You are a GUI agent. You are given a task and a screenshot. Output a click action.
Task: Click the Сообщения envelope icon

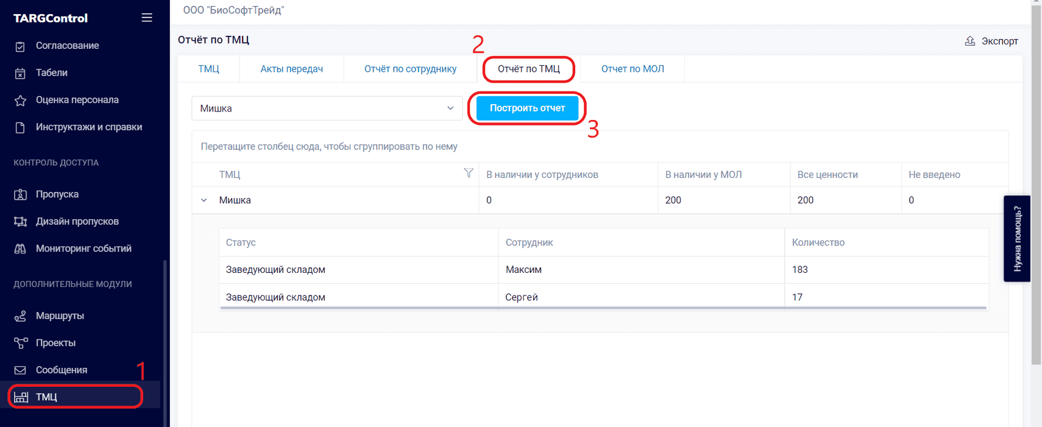[20, 370]
